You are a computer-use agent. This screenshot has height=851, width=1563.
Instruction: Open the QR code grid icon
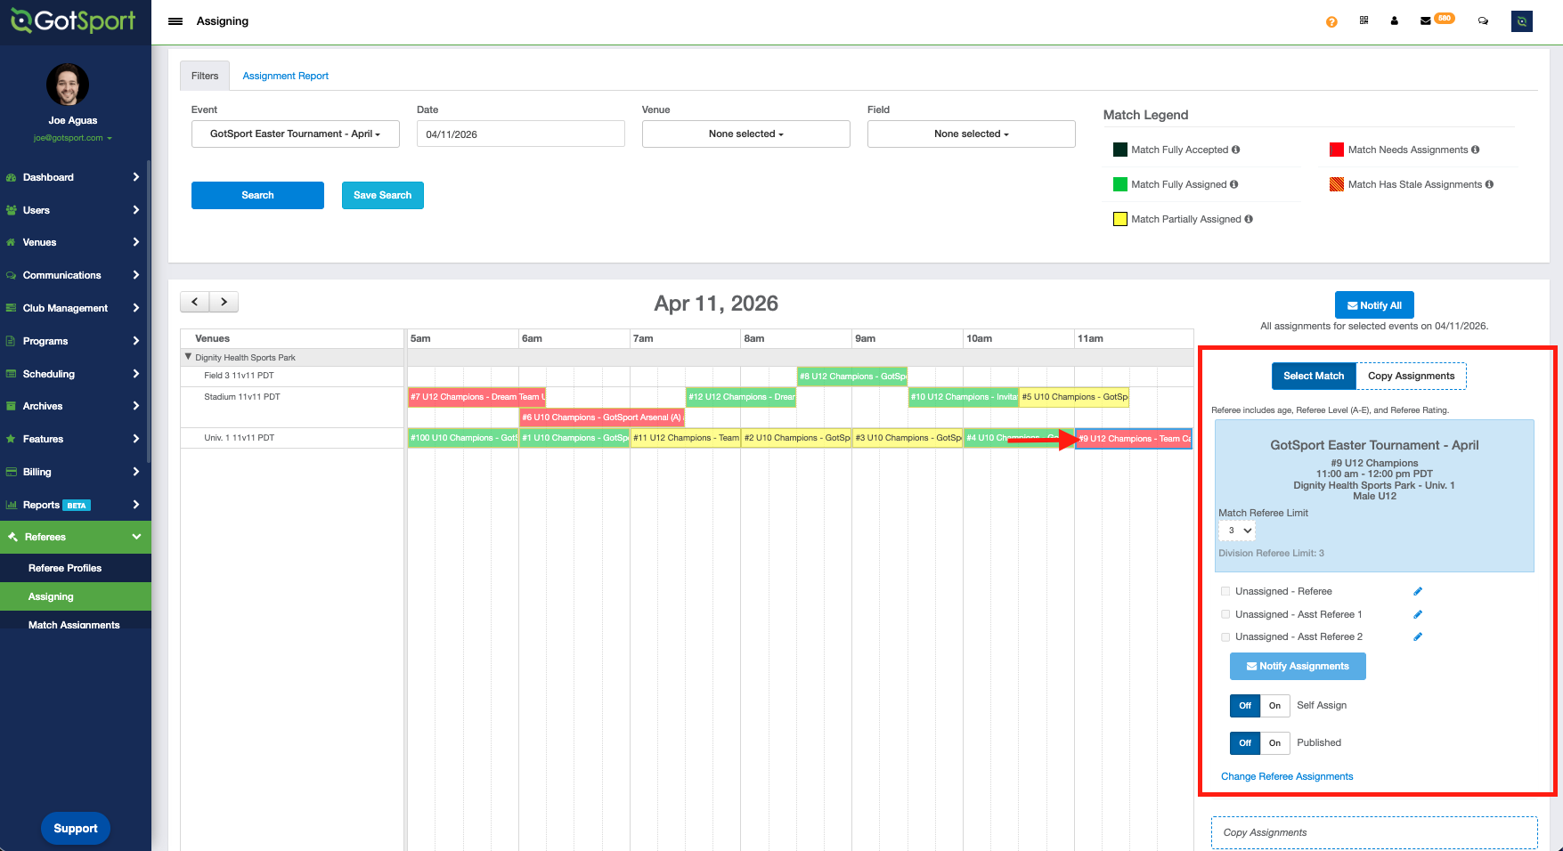point(1364,20)
